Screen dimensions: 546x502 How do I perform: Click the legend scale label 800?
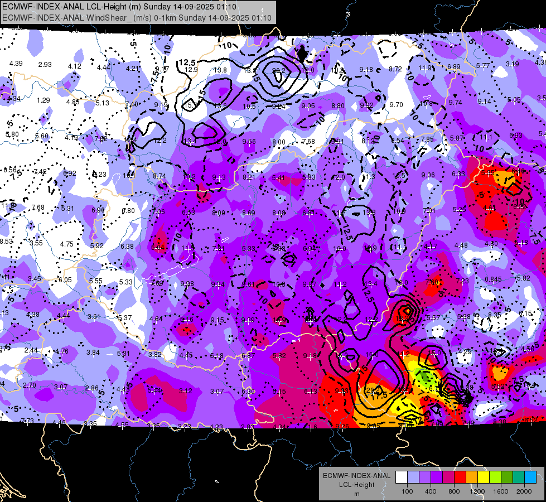(x=454, y=491)
